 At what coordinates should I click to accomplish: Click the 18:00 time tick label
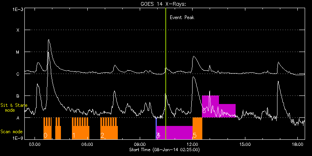tap(297, 145)
